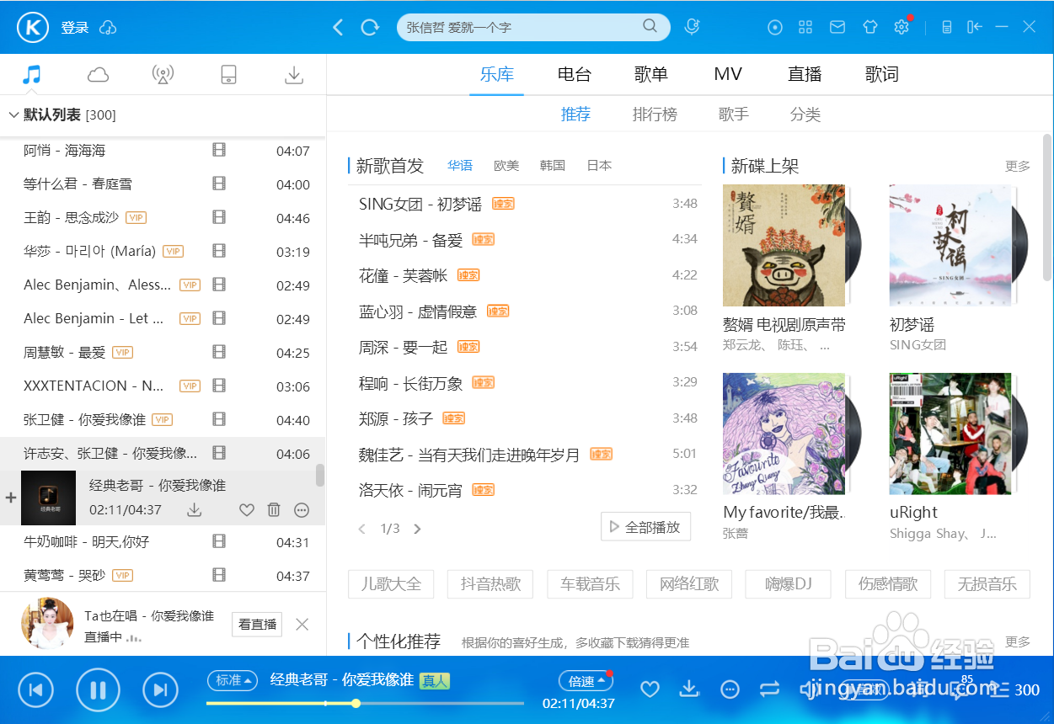This screenshot has width=1054, height=724.
Task: Select the cloud music tab icon
Action: pos(98,75)
